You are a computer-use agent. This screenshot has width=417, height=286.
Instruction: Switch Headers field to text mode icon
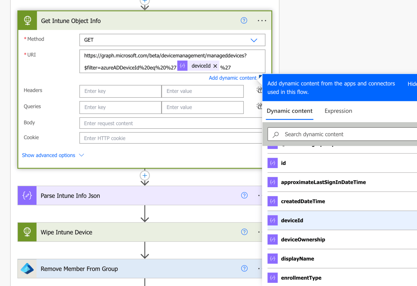pyautogui.click(x=259, y=90)
